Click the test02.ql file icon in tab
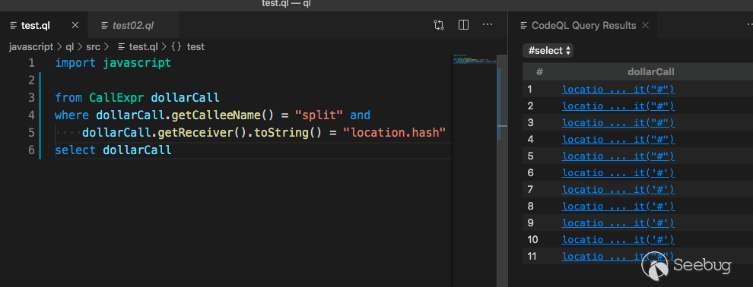The height and width of the screenshot is (287, 753). pos(104,25)
